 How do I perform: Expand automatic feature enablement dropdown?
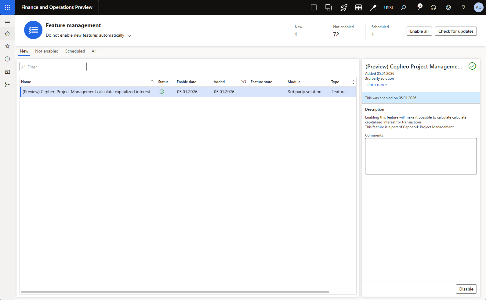129,36
